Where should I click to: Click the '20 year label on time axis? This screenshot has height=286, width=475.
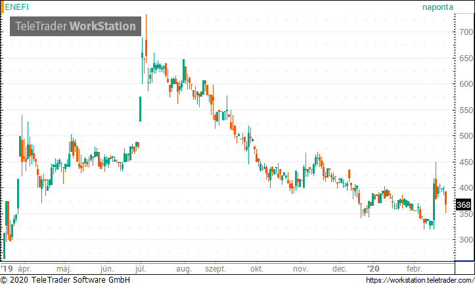373,269
